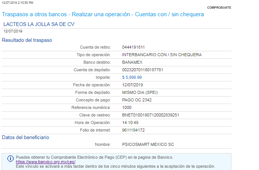Screen dimensions: 259x170
Task: Select payment concept PAGO OC 2342
Action: 137,100
